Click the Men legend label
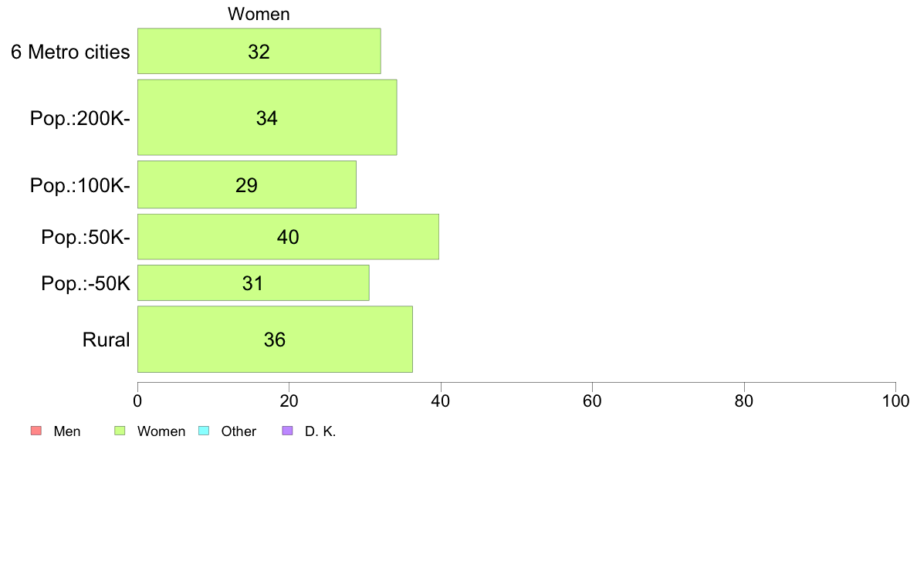The width and height of the screenshot is (917, 568). pyautogui.click(x=66, y=431)
